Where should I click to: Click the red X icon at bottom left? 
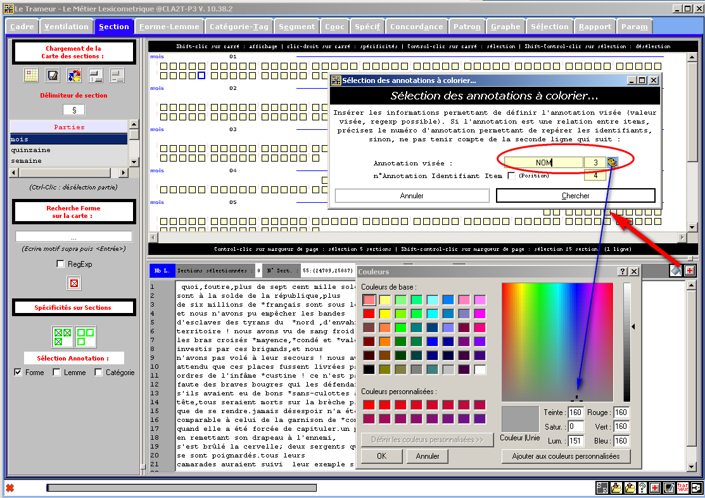pyautogui.click(x=10, y=488)
